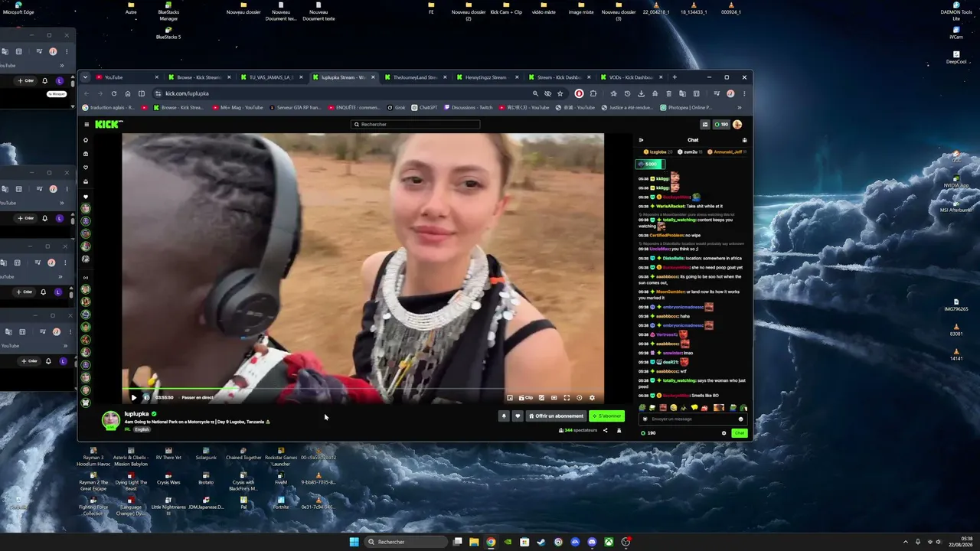Focus the Kick Rechercher search box
The width and height of the screenshot is (980, 551).
[x=416, y=125]
